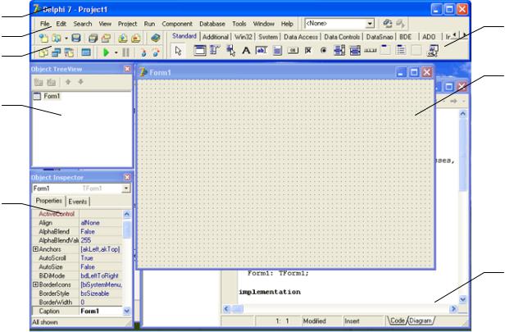Pick the RadioButton component in palette

pos(324,51)
